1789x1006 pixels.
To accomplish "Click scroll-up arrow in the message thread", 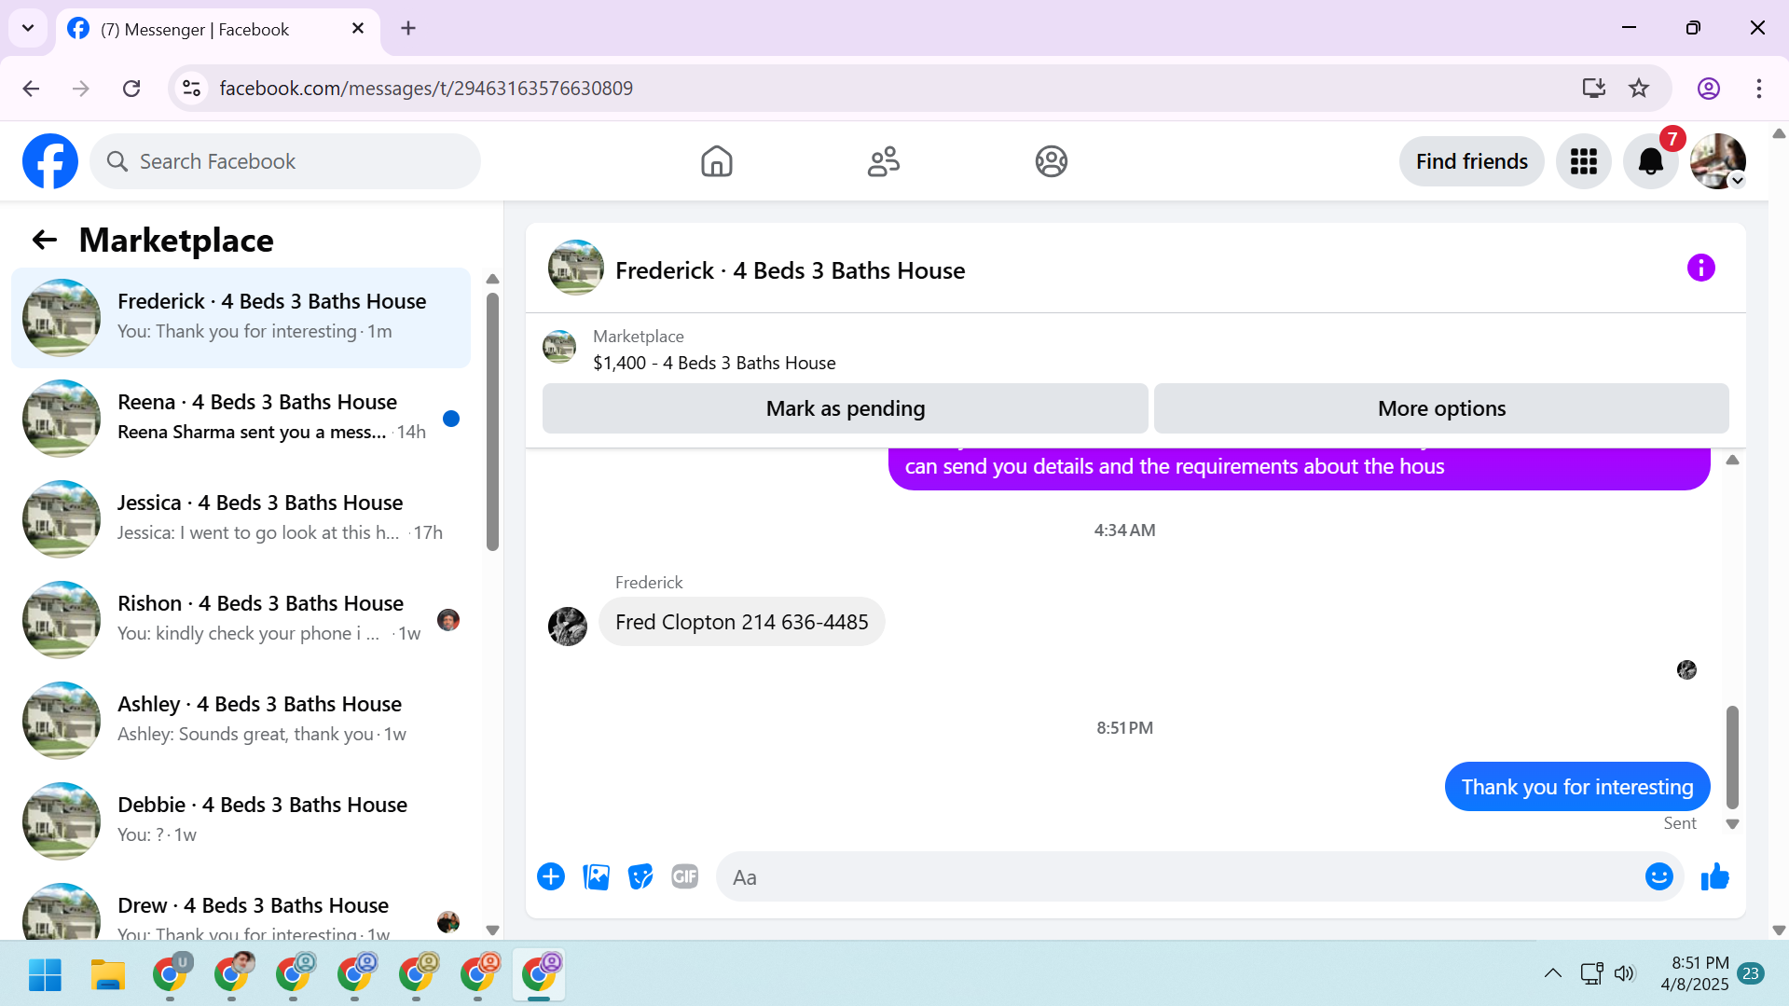I will pyautogui.click(x=1732, y=460).
